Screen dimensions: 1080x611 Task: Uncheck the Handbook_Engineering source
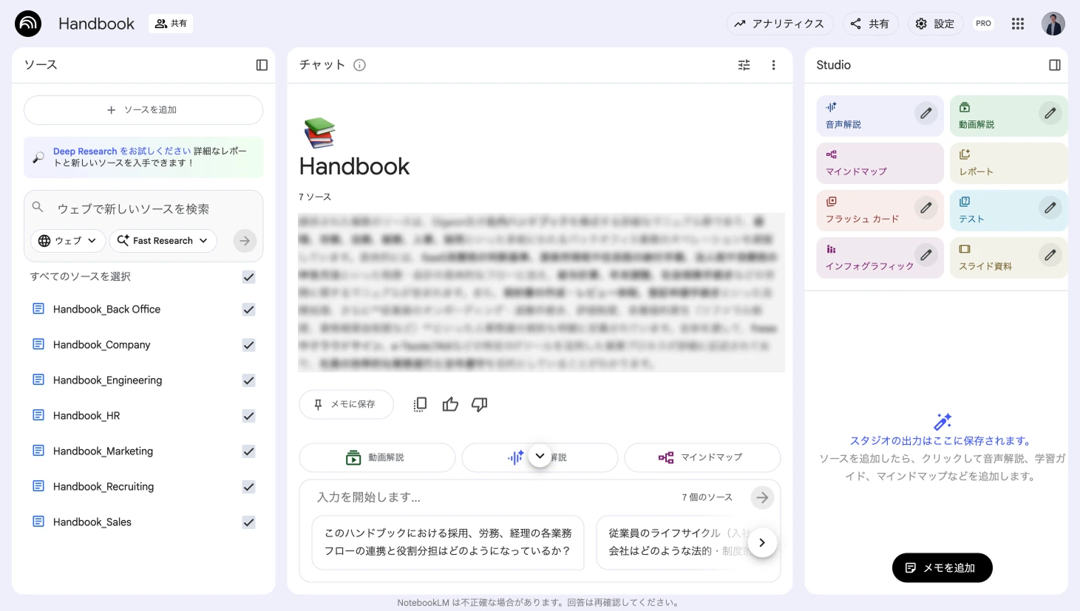[x=249, y=380]
